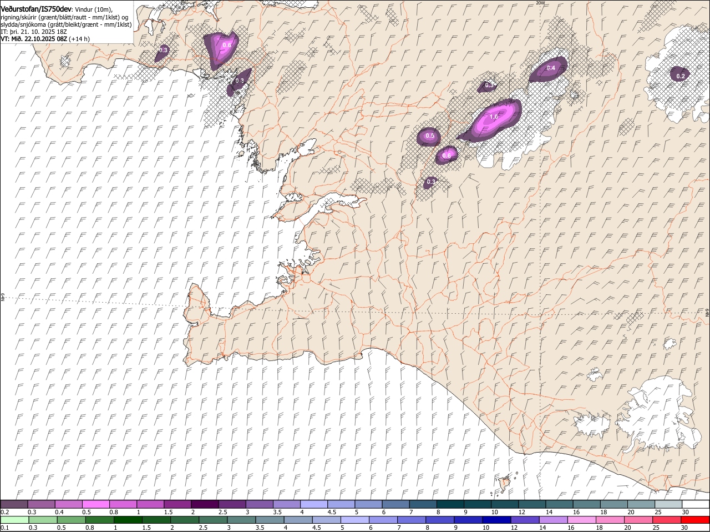
Task: Pick the white 30 swatch ending the snow legend row
Action: (696, 504)
